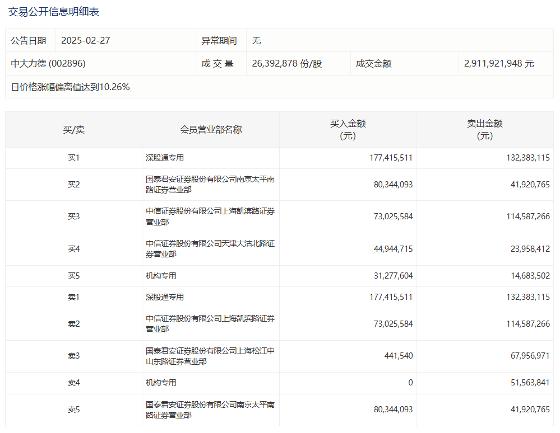The height and width of the screenshot is (433, 560).
Task: Select 深股通专用 in the 买1 row
Action: (165, 158)
